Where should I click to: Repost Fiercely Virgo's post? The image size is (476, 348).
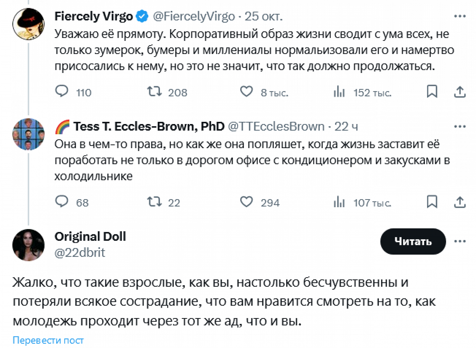(x=155, y=92)
